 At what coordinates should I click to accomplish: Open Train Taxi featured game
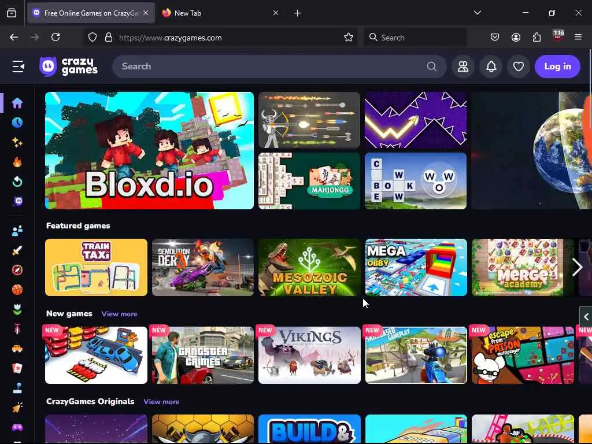96,267
